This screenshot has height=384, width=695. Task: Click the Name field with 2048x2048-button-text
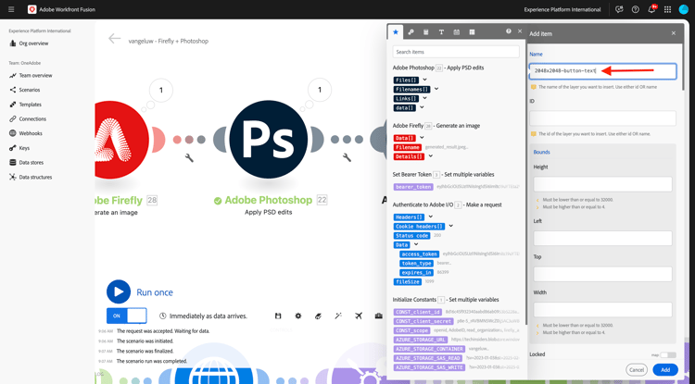point(603,70)
